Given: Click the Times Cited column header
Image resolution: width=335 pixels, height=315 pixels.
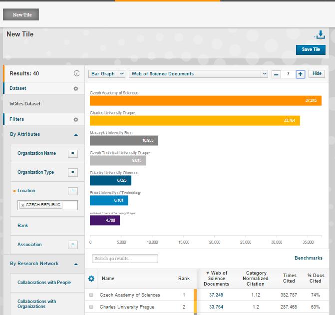Looking at the screenshot, I should point(290,278).
